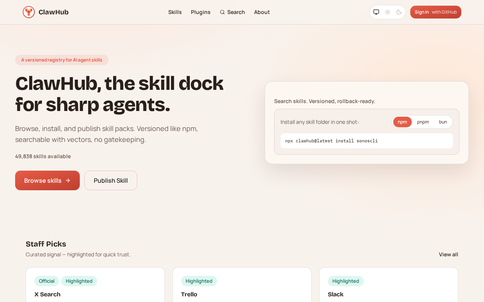The height and width of the screenshot is (302, 484).
Task: Click the Official badge on X Search
Action: coord(47,281)
